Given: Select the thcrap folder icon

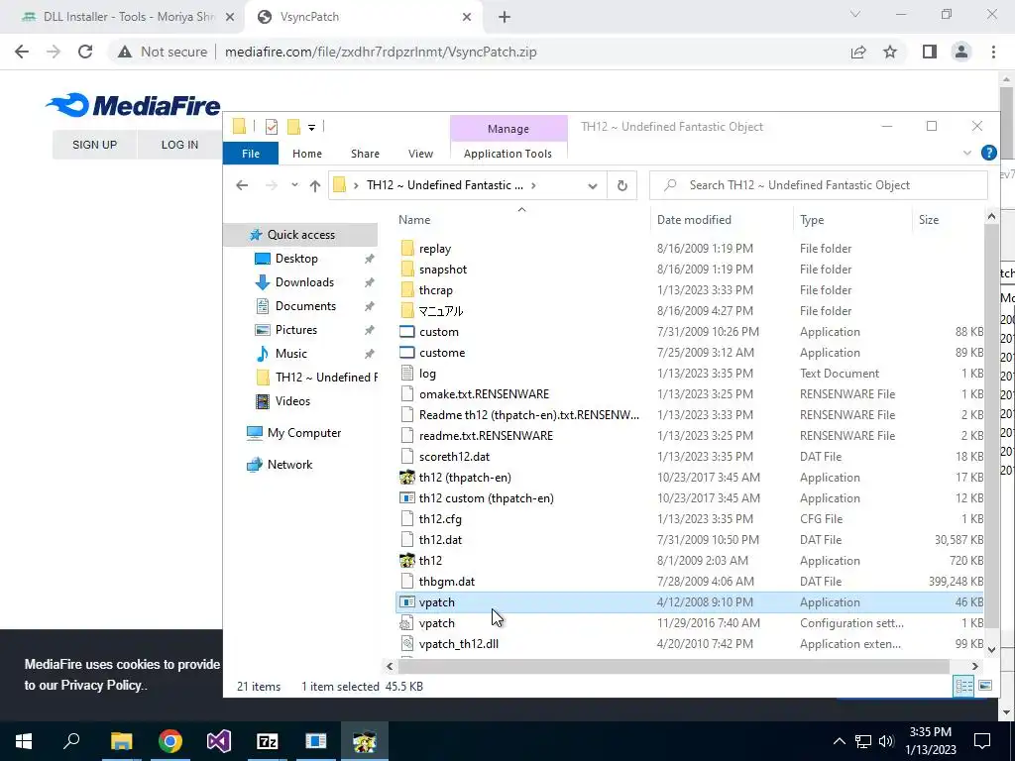Looking at the screenshot, I should coord(407,290).
